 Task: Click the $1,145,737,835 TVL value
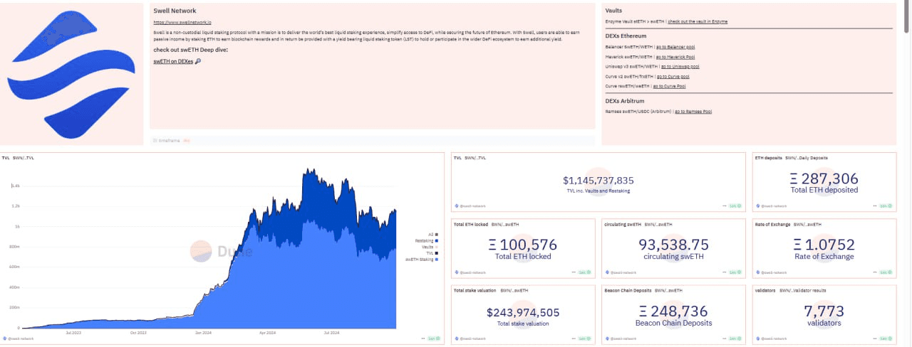click(598, 181)
